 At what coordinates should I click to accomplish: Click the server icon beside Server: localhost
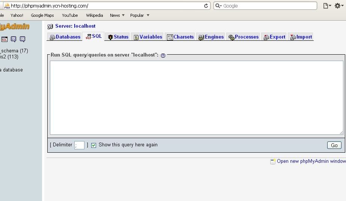(50, 27)
